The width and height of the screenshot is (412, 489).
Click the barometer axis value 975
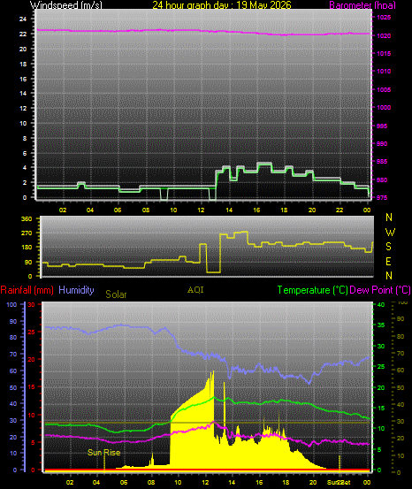(x=382, y=198)
